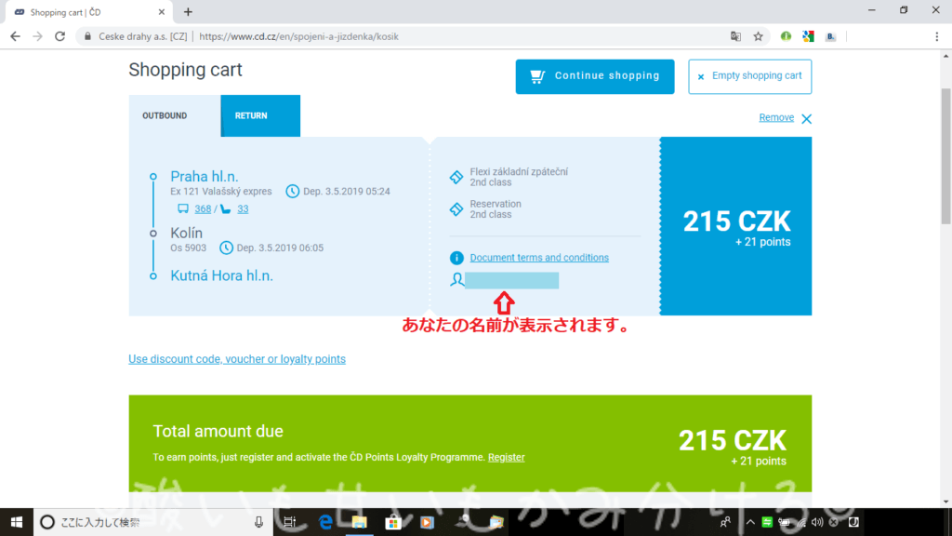The width and height of the screenshot is (952, 536).
Task: Click clock icon next to Dep. 3.5.2019 05:24
Action: pyautogui.click(x=293, y=192)
